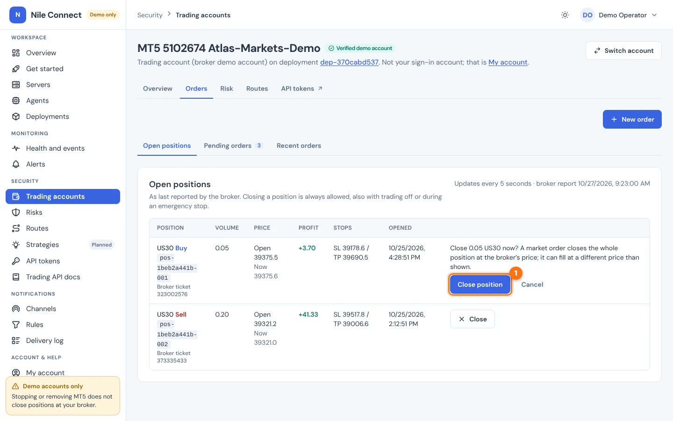Screen dimensions: 673x421
Task: Open Trading accounts in the sidebar
Action: (x=63, y=196)
